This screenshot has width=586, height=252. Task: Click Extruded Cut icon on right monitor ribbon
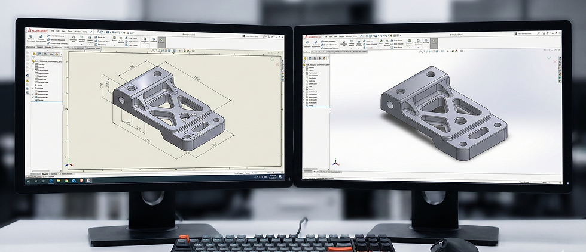pos(344,42)
